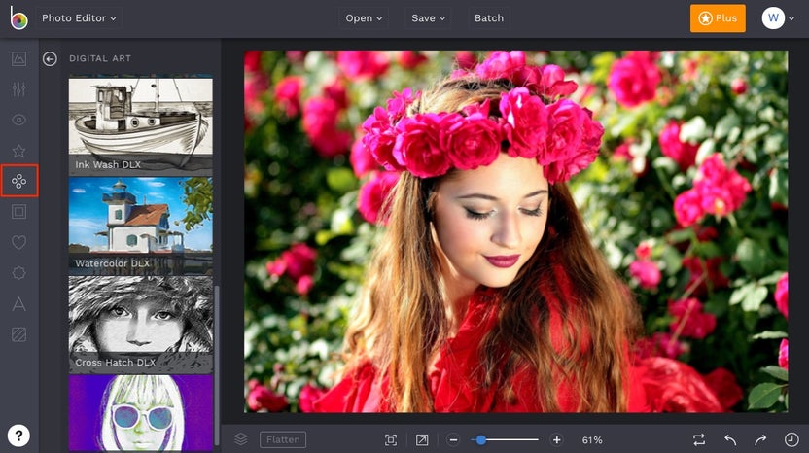Click the zoom slider handle
Viewport: 809px width, 453px height.
point(480,440)
